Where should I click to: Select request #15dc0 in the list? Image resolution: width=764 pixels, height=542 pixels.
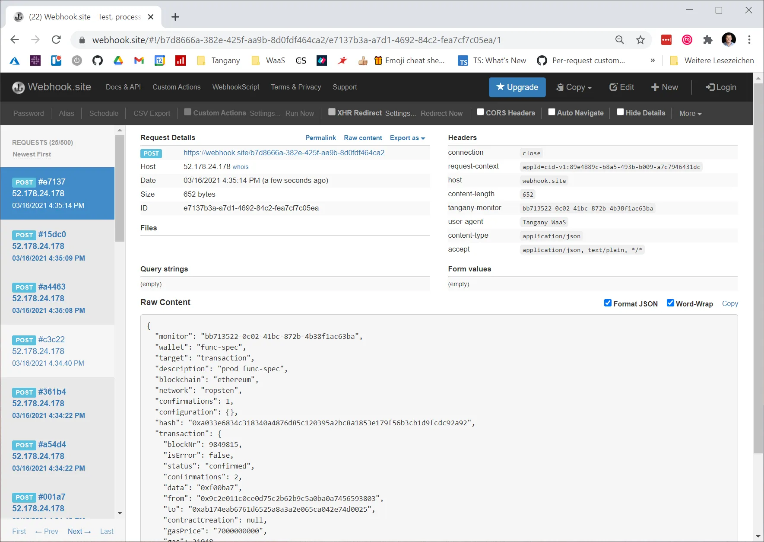point(57,246)
